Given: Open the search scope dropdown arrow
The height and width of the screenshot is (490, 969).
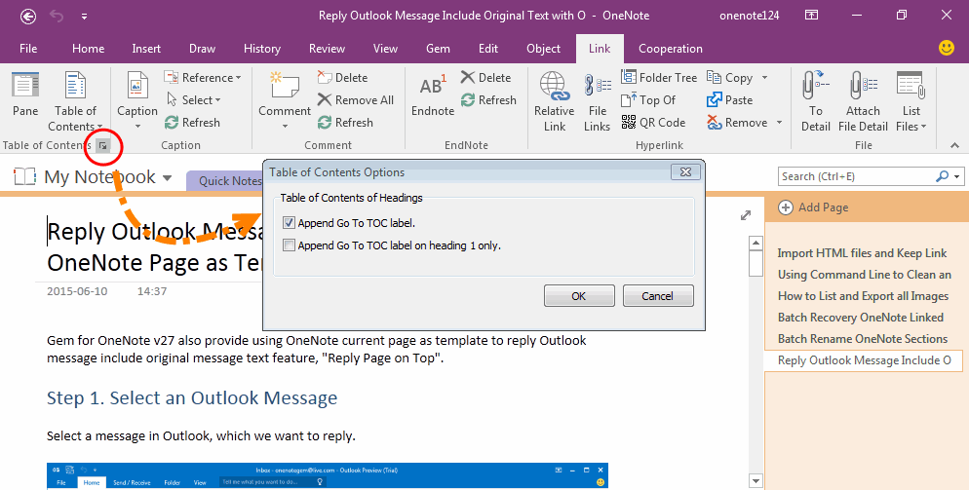Looking at the screenshot, I should pyautogui.click(x=956, y=176).
